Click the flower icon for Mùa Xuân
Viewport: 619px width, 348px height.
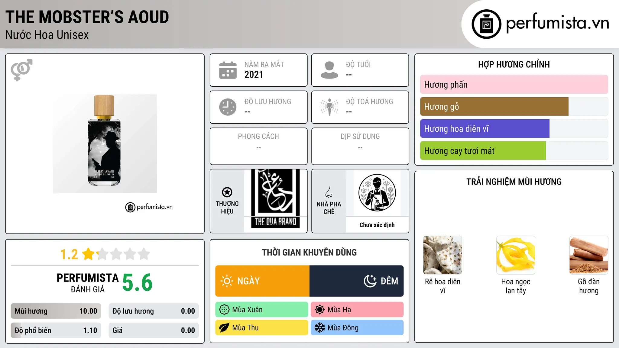pyautogui.click(x=224, y=310)
